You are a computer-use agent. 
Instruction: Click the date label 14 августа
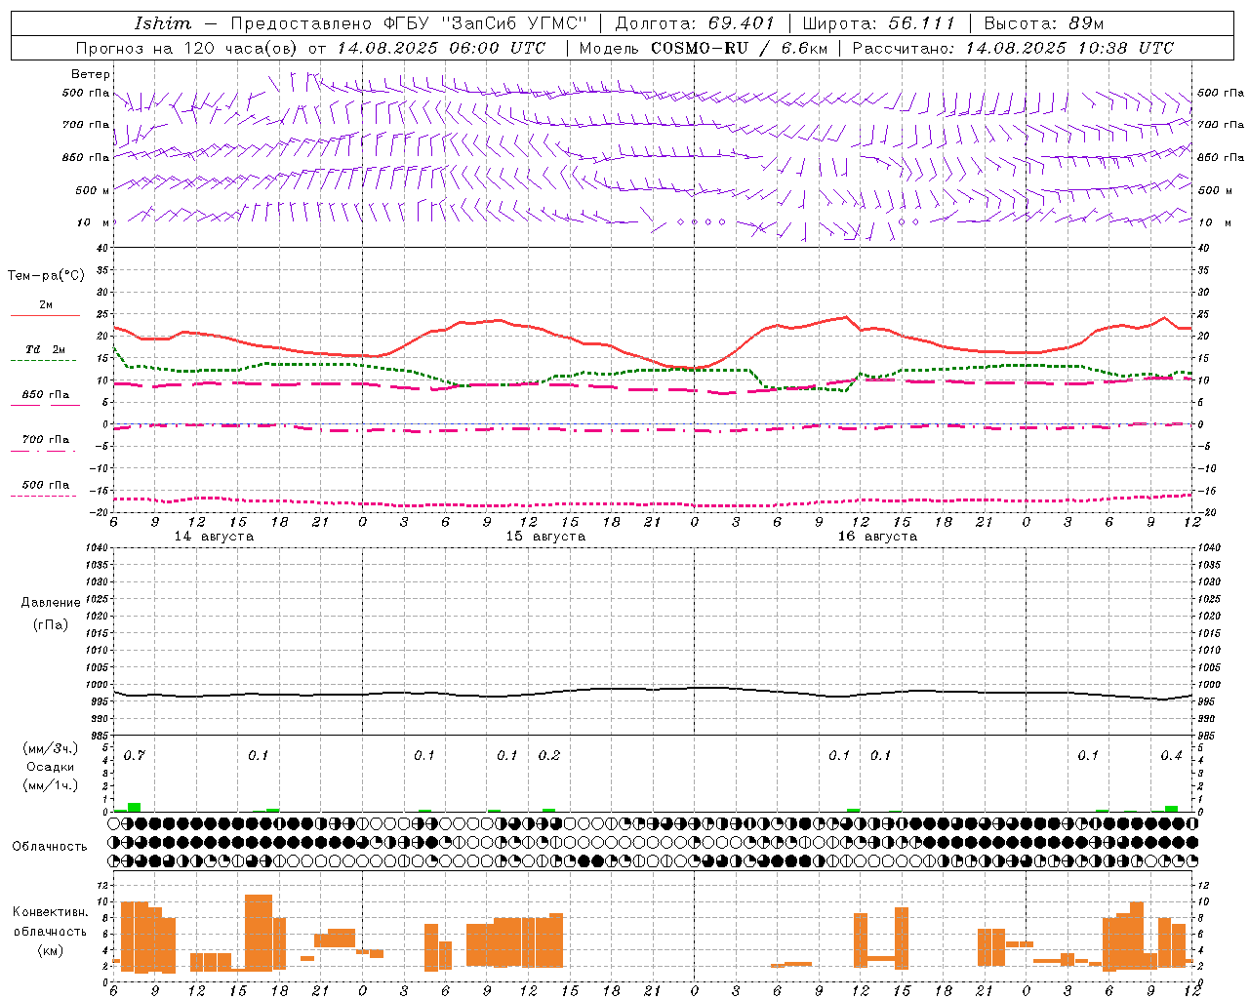pyautogui.click(x=214, y=537)
